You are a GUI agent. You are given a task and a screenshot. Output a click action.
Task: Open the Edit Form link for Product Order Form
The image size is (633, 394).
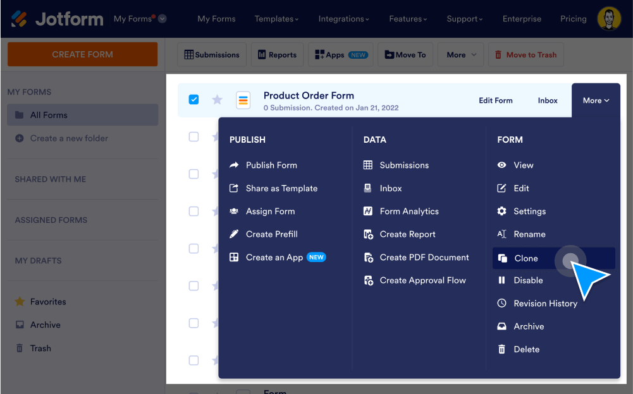(495, 100)
